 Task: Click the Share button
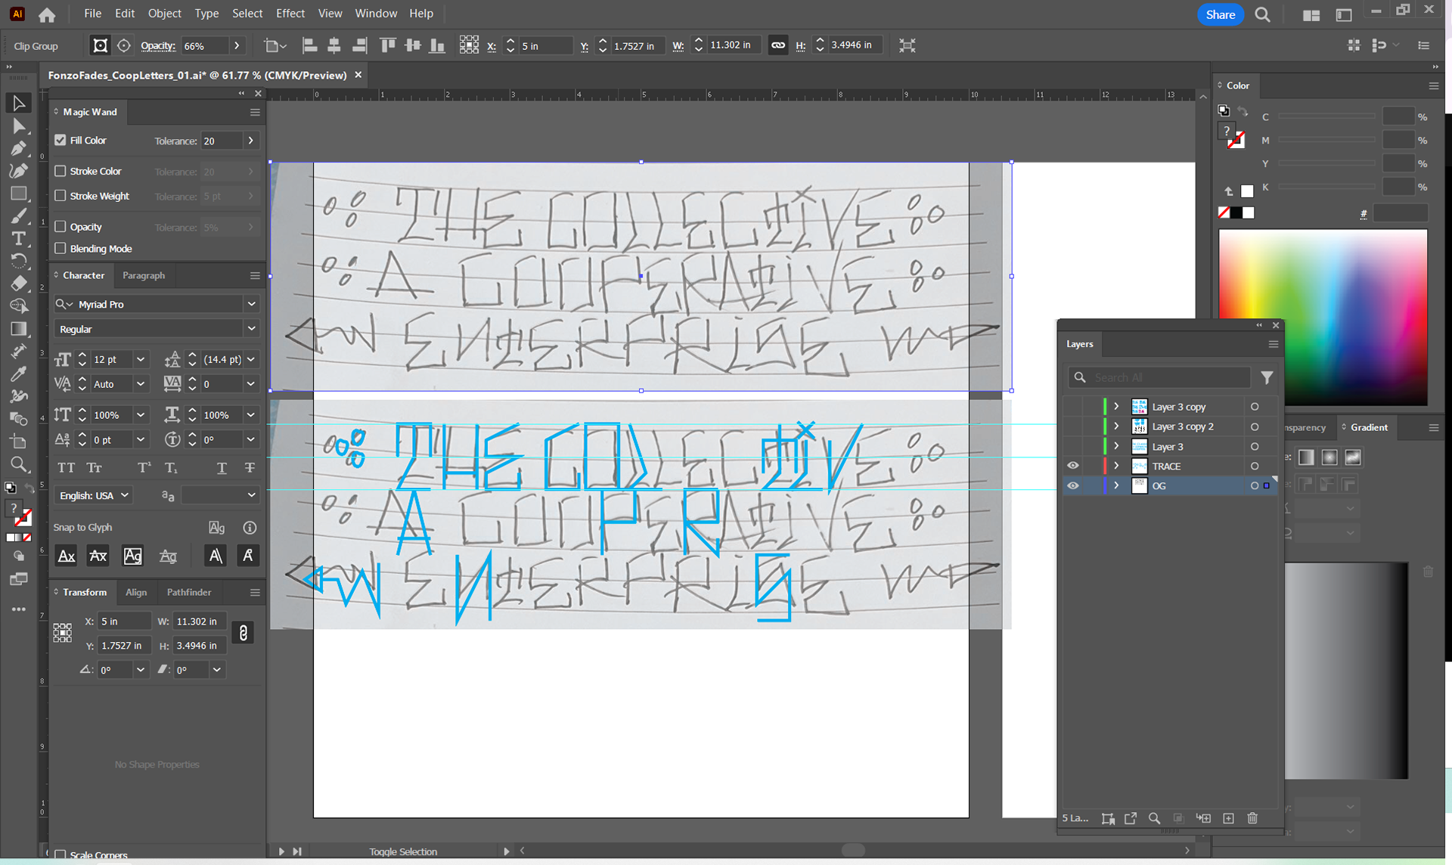coord(1220,14)
